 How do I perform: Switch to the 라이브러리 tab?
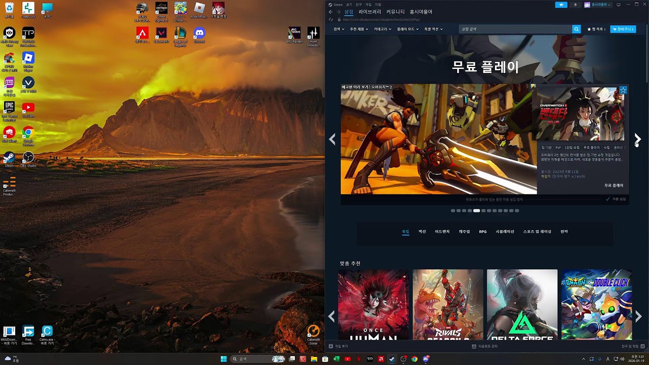point(370,12)
